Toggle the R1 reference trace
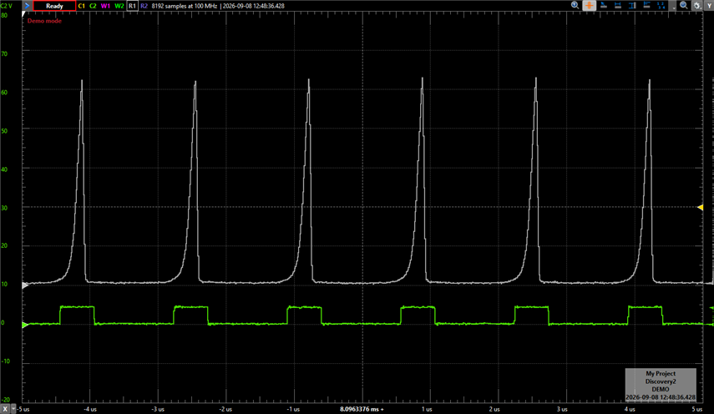The image size is (714, 414). click(x=132, y=6)
